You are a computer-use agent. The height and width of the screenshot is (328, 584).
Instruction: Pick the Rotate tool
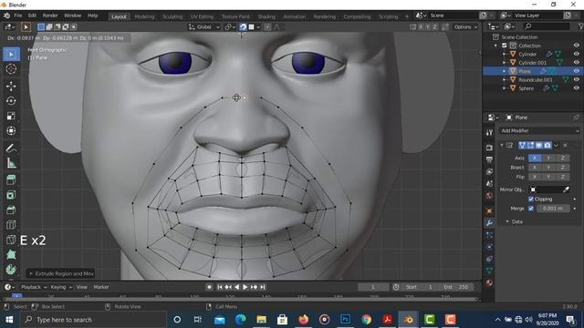[11, 101]
